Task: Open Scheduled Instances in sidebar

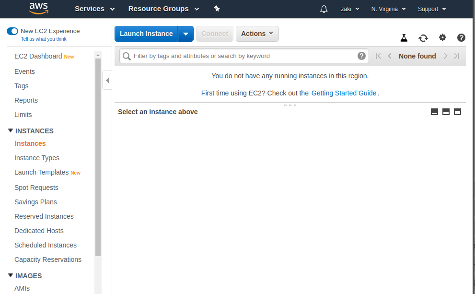Action: (x=46, y=245)
